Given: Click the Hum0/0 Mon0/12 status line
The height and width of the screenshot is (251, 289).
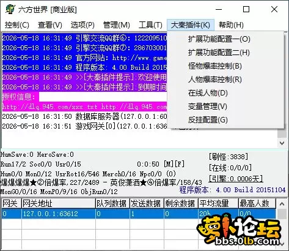Looking at the screenshot, I should click(x=88, y=174).
